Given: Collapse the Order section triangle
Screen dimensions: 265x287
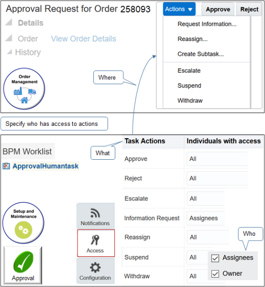Looking at the screenshot, I should (x=9, y=38).
